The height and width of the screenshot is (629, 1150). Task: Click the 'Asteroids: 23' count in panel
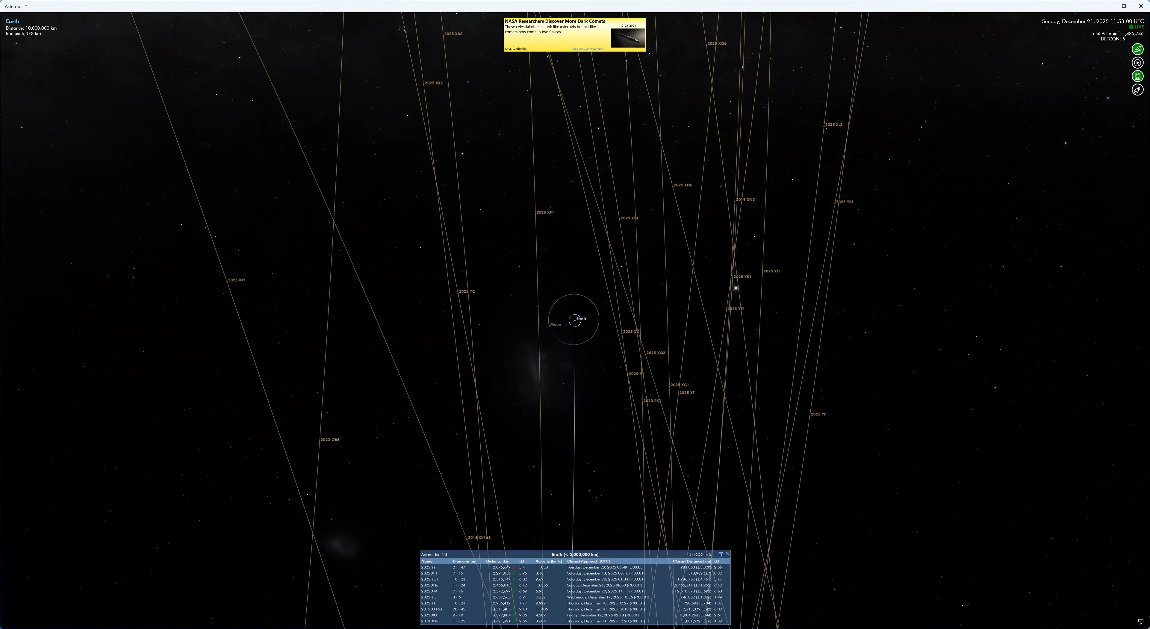tap(434, 554)
